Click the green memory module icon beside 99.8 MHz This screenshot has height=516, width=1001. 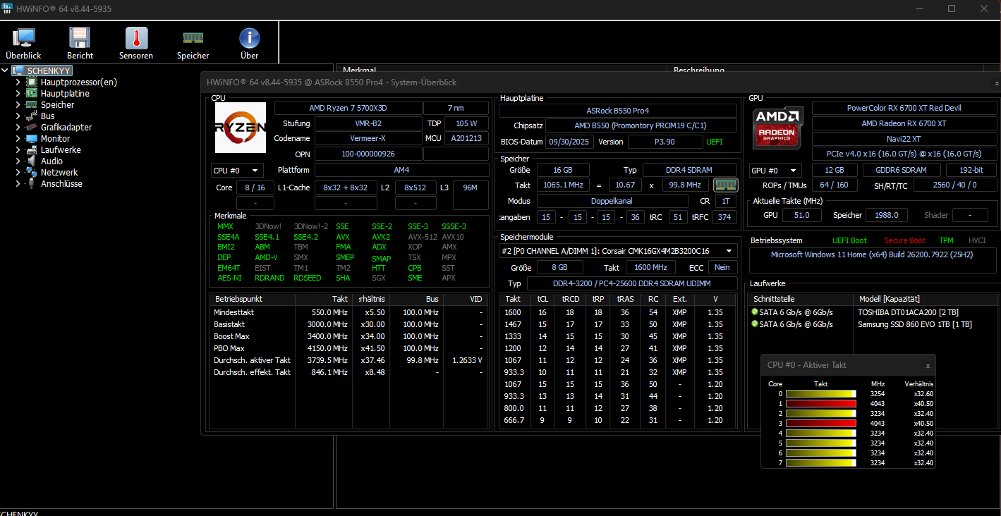click(x=725, y=185)
